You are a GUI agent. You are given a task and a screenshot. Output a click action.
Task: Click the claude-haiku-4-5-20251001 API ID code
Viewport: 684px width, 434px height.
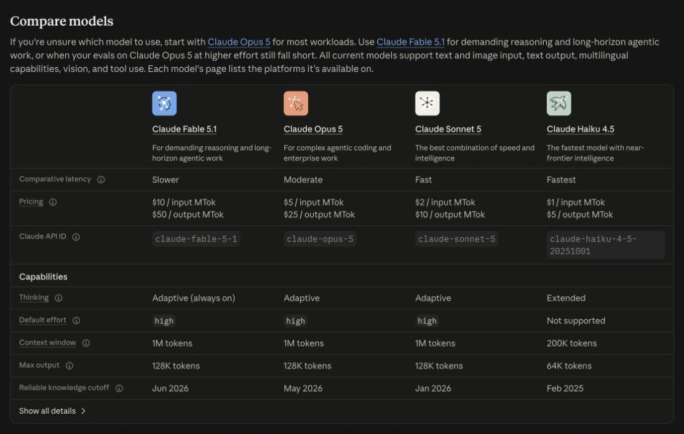605,245
